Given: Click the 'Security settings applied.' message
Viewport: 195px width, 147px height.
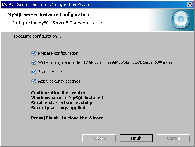Looking at the screenshot, I should coord(59,108).
